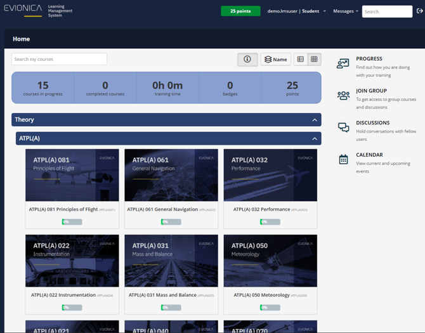The image size is (425, 333).
Task: Open the DISCUSSIONS link
Action: (x=373, y=123)
